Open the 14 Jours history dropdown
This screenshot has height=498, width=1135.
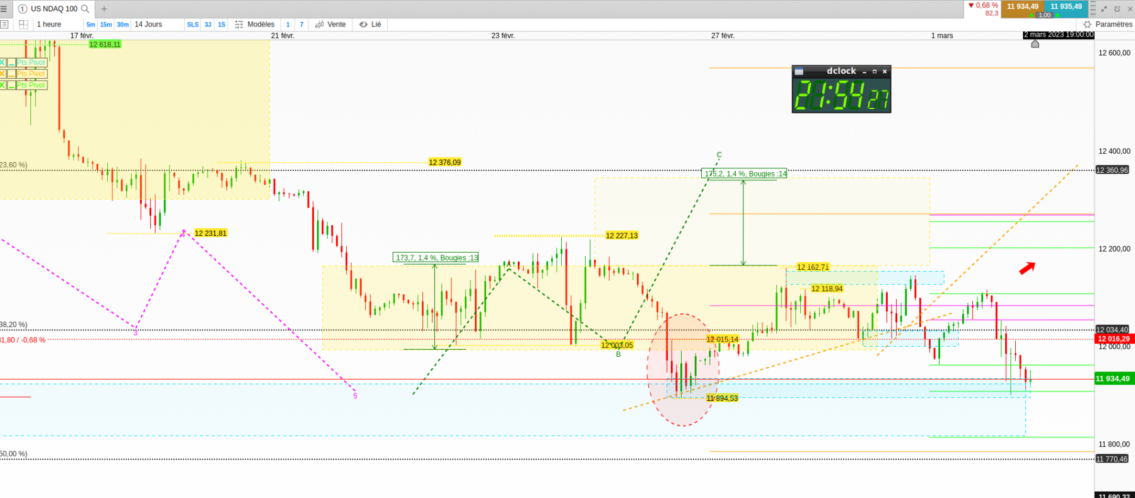click(148, 25)
